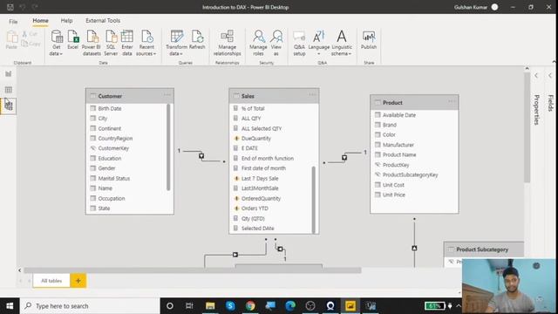The image size is (558, 314).
Task: Select the % of Total measure
Action: (x=253, y=108)
